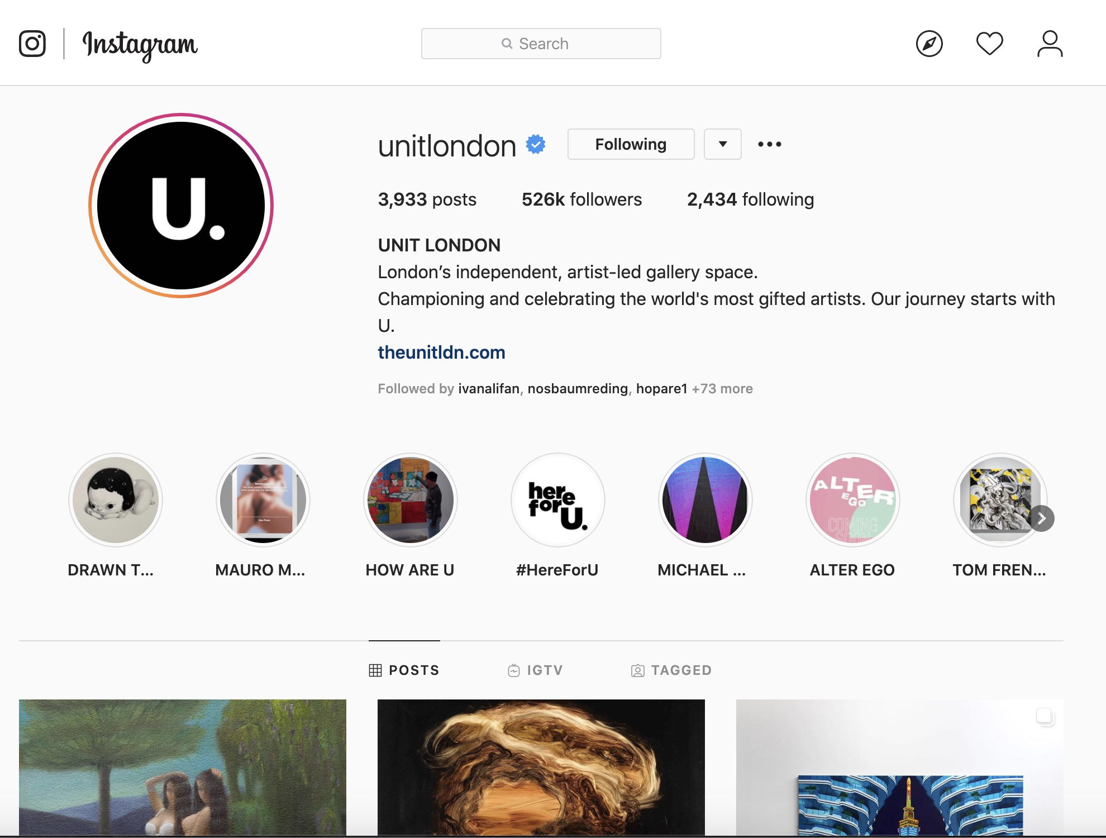
Task: View the 2,434 following list
Action: 750,199
